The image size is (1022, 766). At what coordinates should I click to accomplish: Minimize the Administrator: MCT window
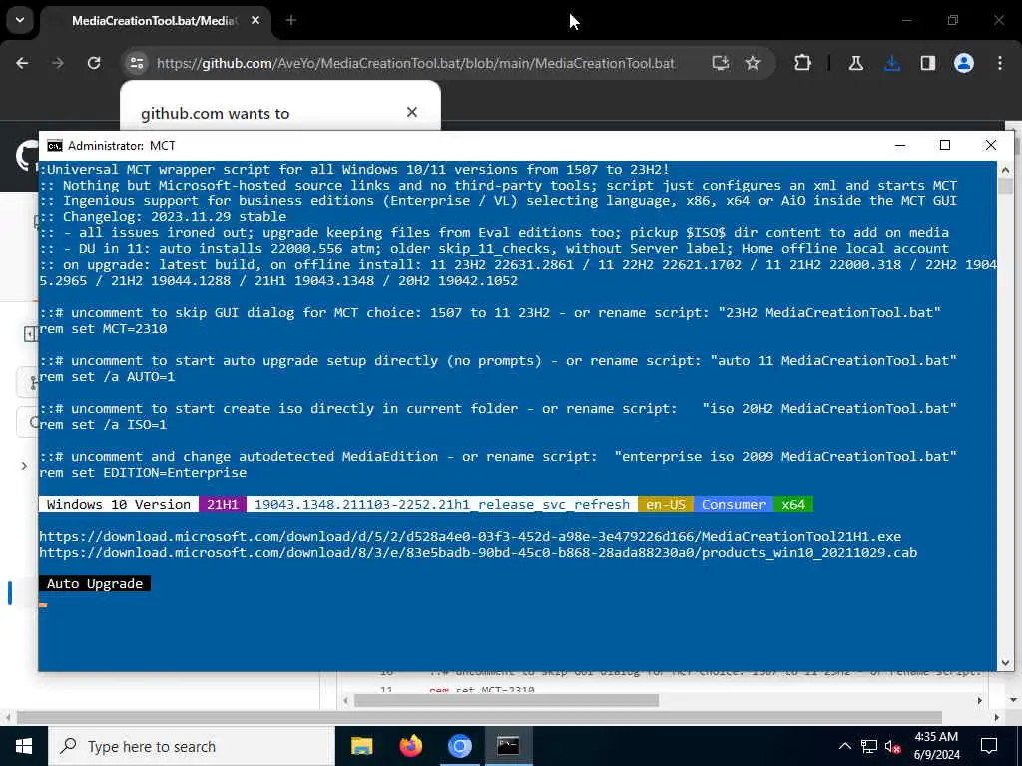pyautogui.click(x=900, y=146)
